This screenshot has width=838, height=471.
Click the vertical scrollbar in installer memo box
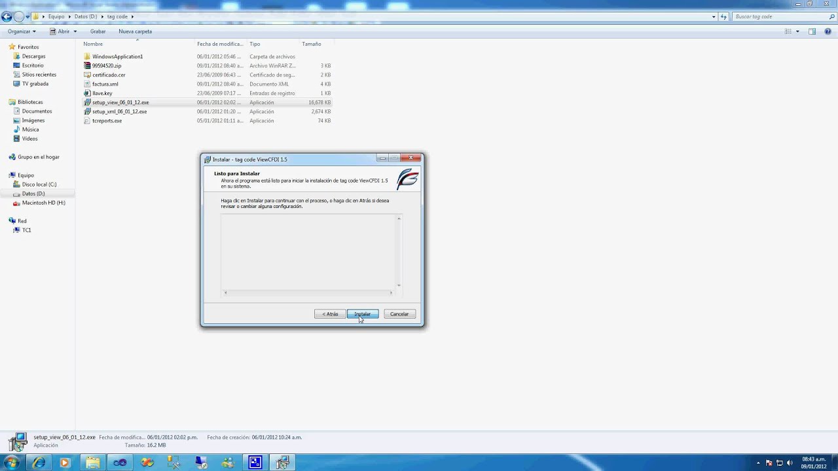coord(399,252)
